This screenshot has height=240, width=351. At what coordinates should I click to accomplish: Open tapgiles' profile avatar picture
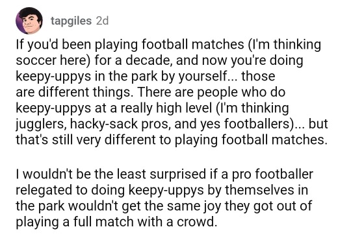click(29, 21)
